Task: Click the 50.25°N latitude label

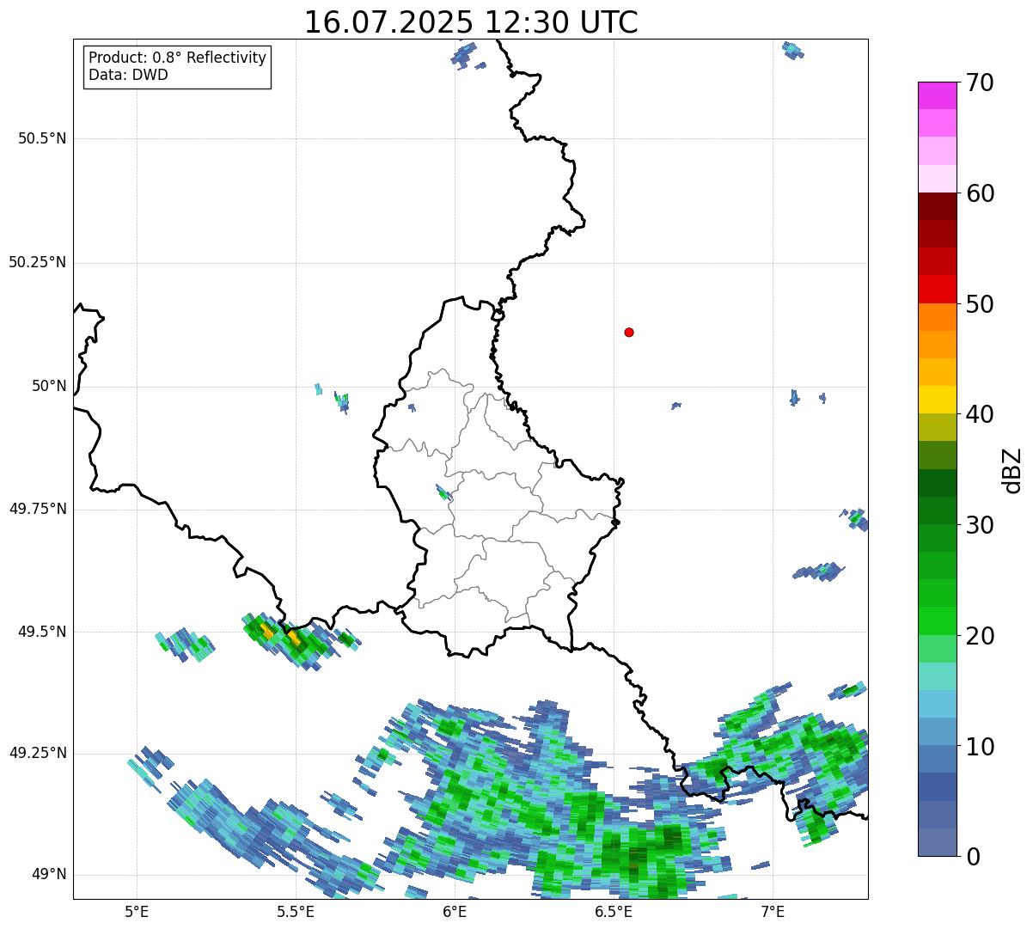Action: 37,262
